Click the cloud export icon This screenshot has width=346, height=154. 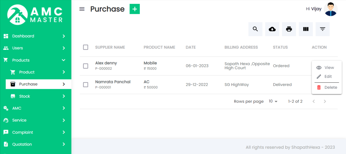pos(272,29)
